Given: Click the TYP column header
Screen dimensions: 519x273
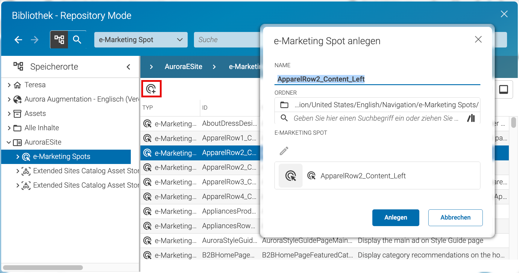Looking at the screenshot, I should click(x=148, y=108).
